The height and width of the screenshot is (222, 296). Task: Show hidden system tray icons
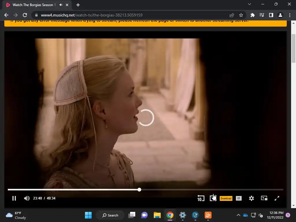point(238,215)
